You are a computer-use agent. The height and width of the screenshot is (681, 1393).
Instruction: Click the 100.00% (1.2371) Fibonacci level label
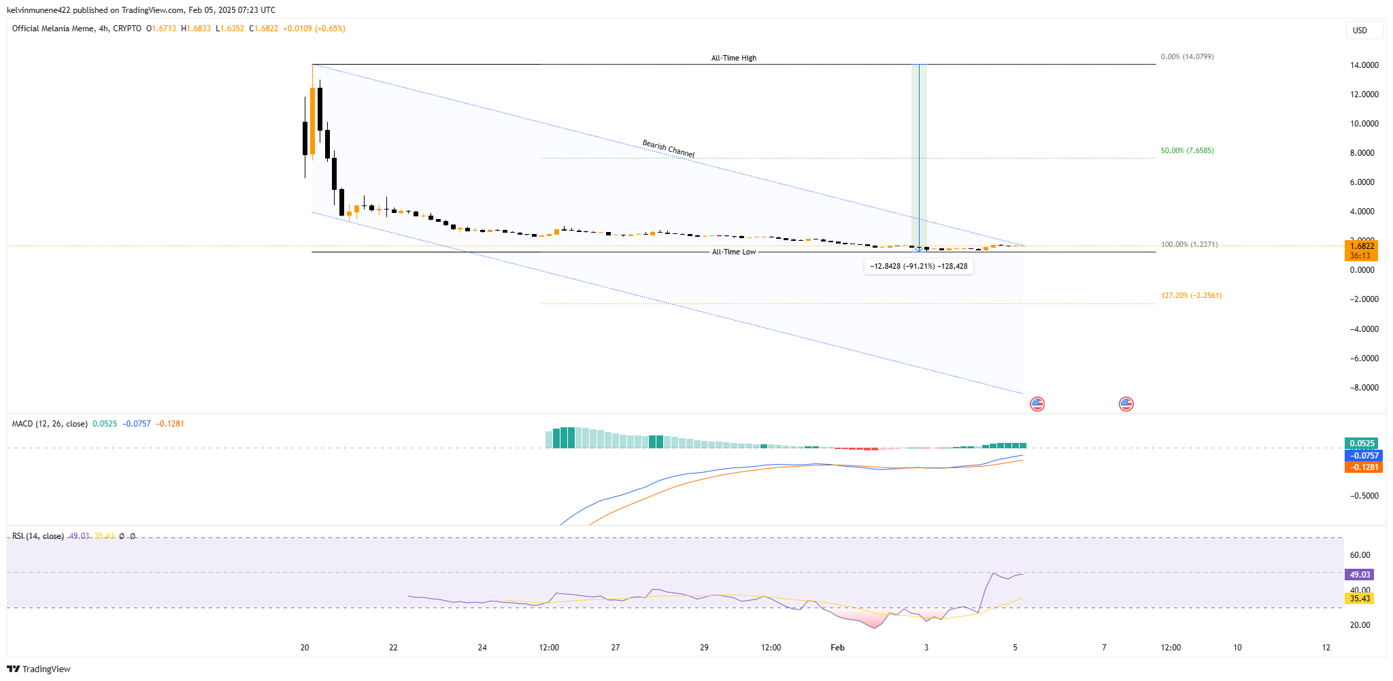[x=1189, y=244]
